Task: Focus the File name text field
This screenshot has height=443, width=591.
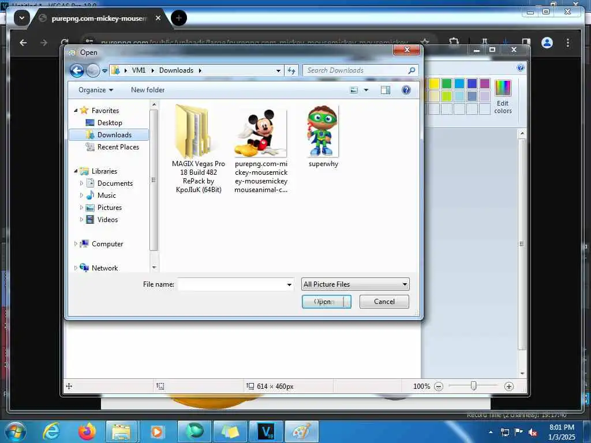Action: tap(231, 284)
